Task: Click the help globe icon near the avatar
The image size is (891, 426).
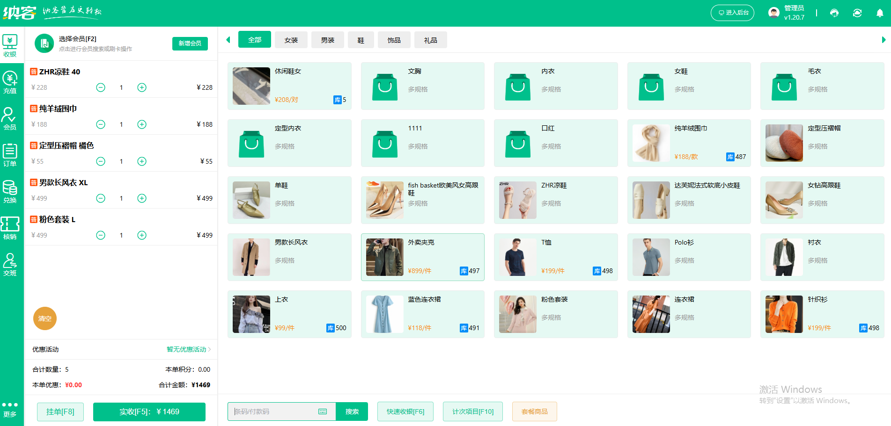Action: pos(834,13)
